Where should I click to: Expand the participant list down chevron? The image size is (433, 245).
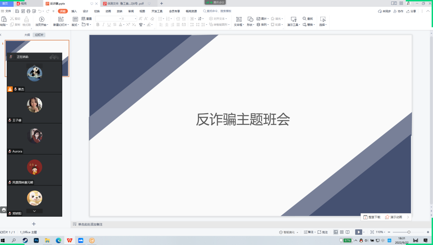click(x=34, y=211)
